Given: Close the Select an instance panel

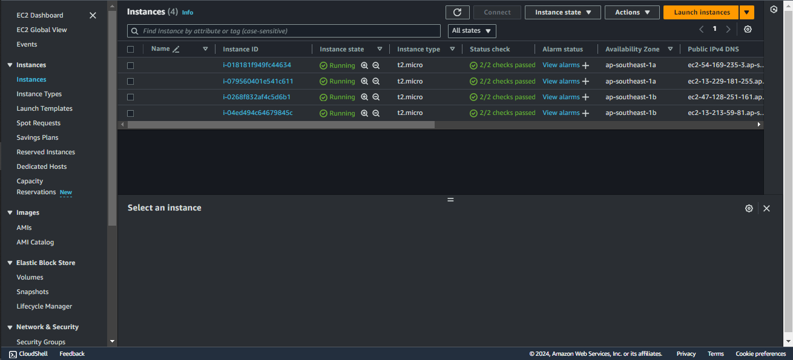Looking at the screenshot, I should click(x=766, y=208).
